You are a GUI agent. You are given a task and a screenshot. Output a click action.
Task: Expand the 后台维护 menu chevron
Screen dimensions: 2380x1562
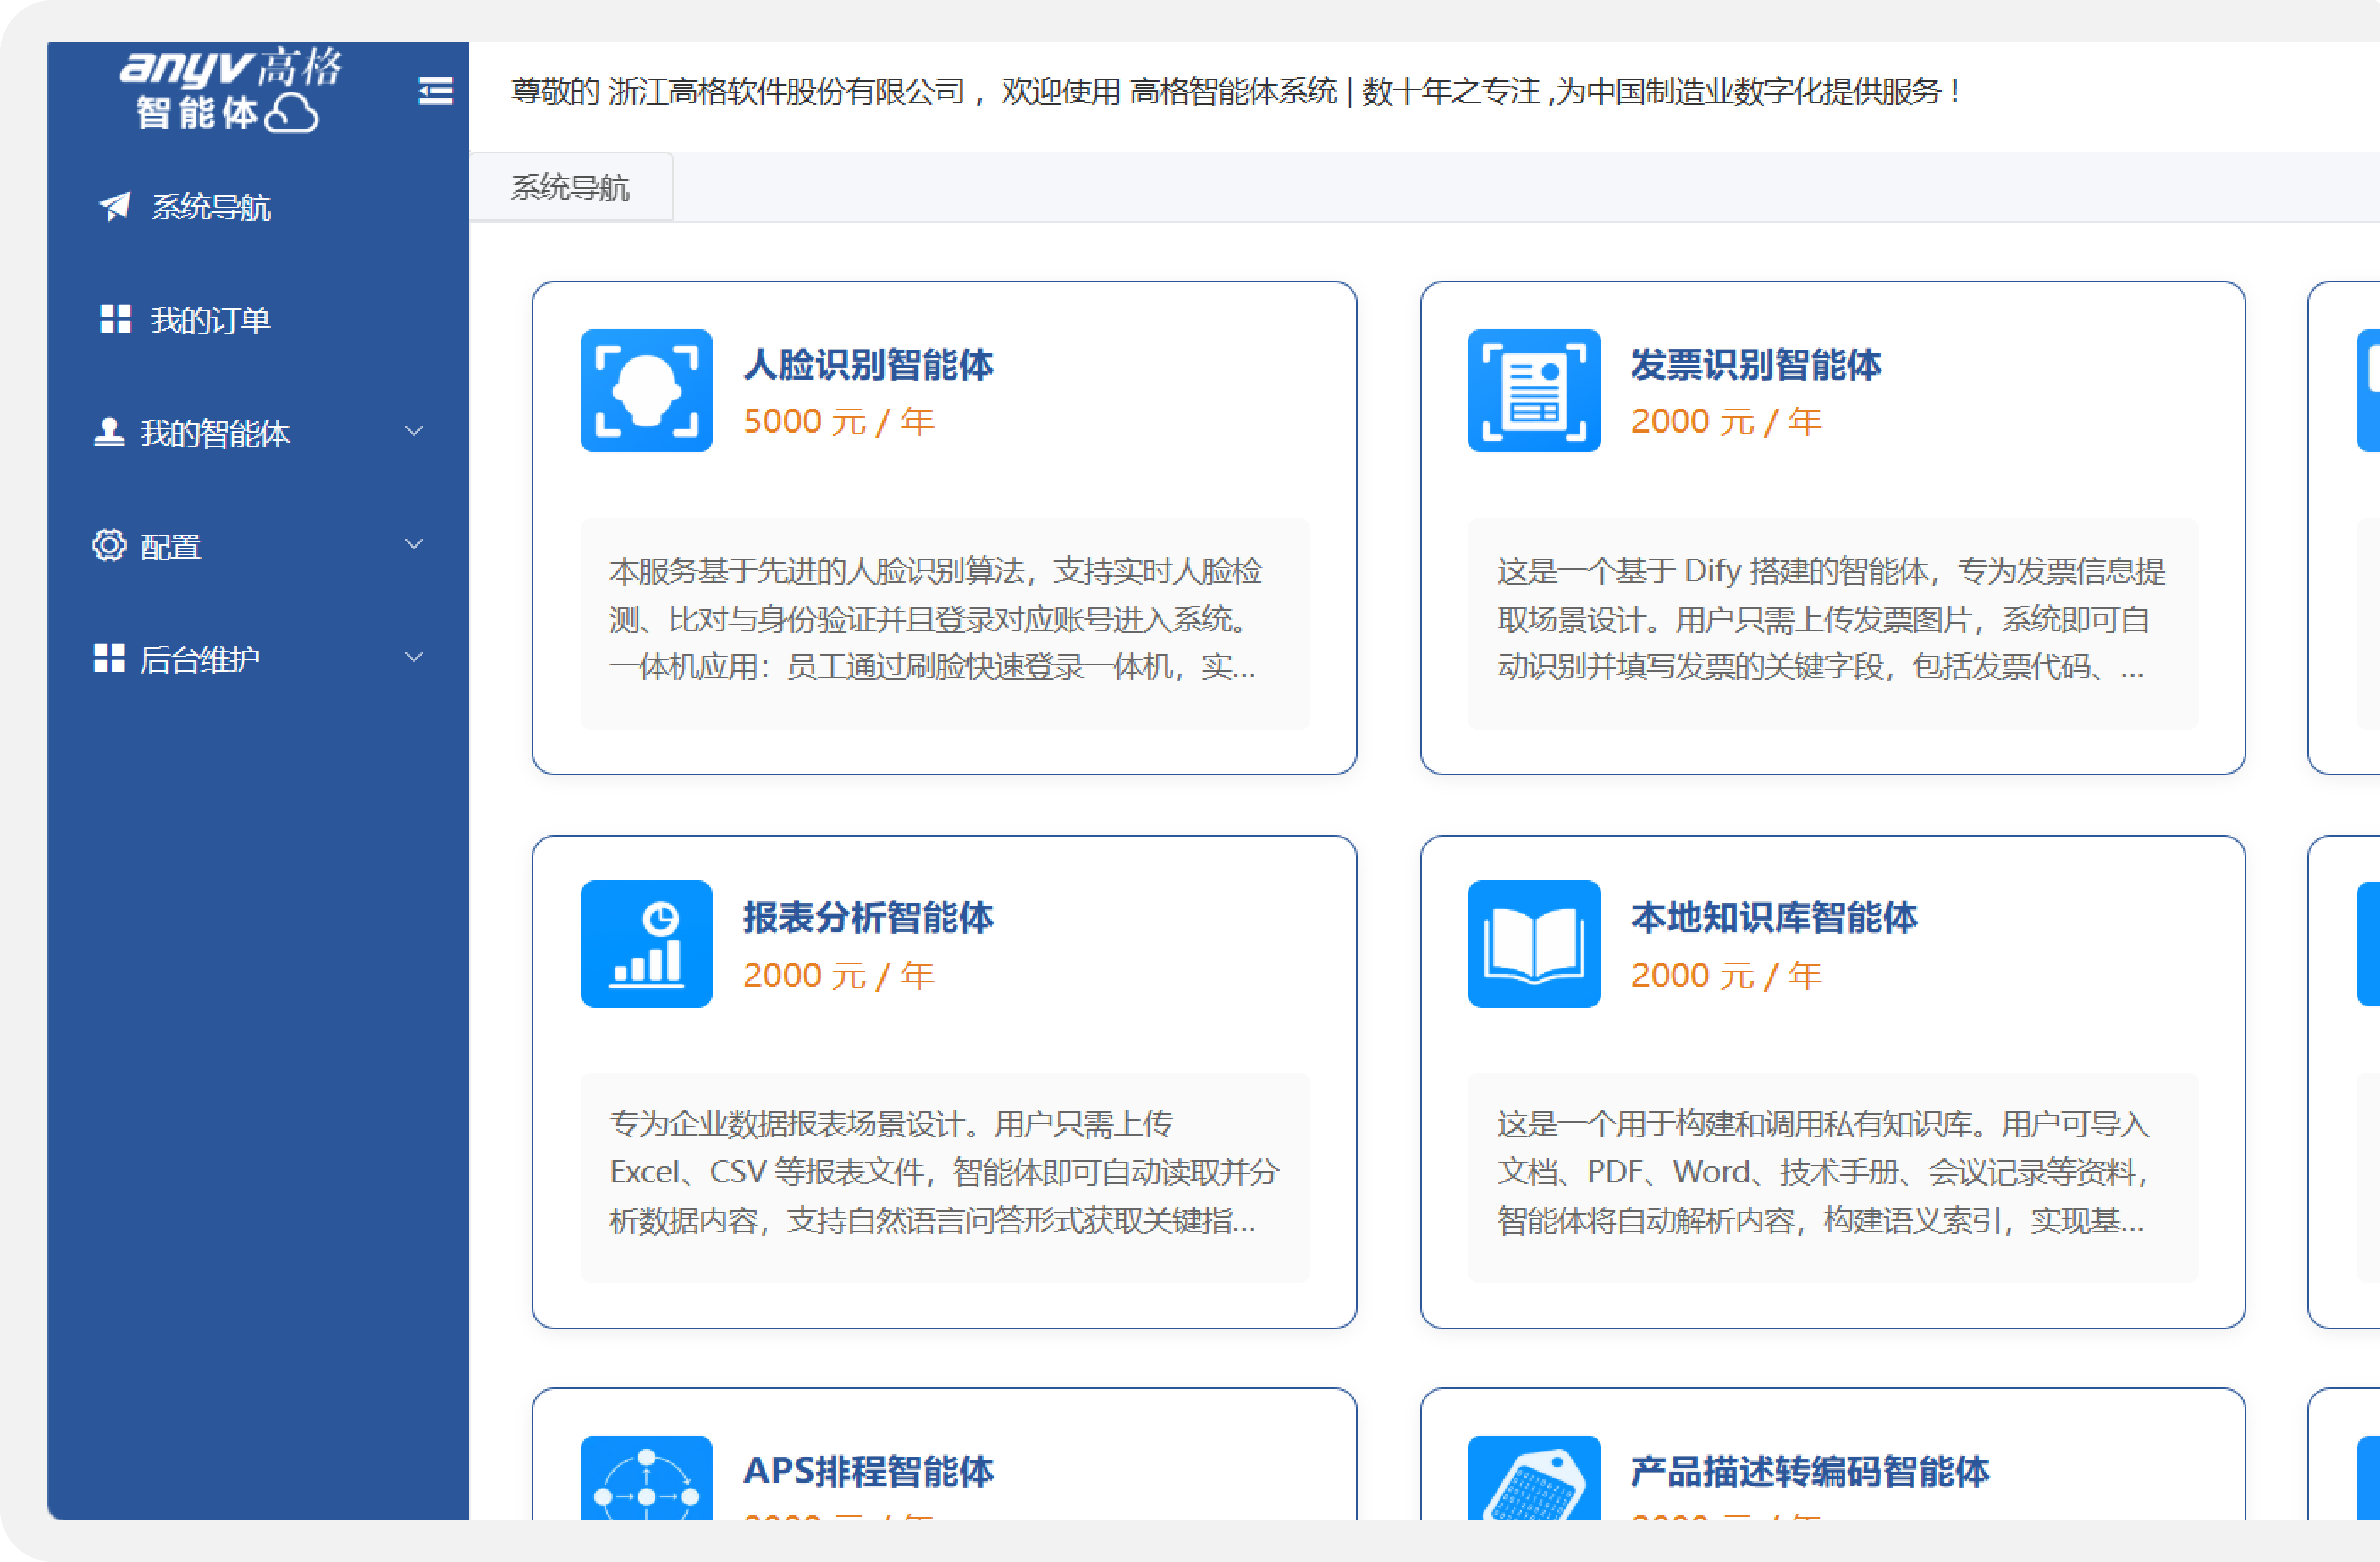point(413,657)
